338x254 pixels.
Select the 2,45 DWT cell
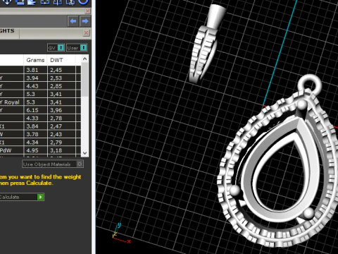point(61,70)
